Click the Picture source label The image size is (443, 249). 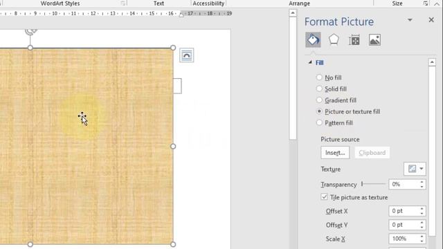click(340, 140)
